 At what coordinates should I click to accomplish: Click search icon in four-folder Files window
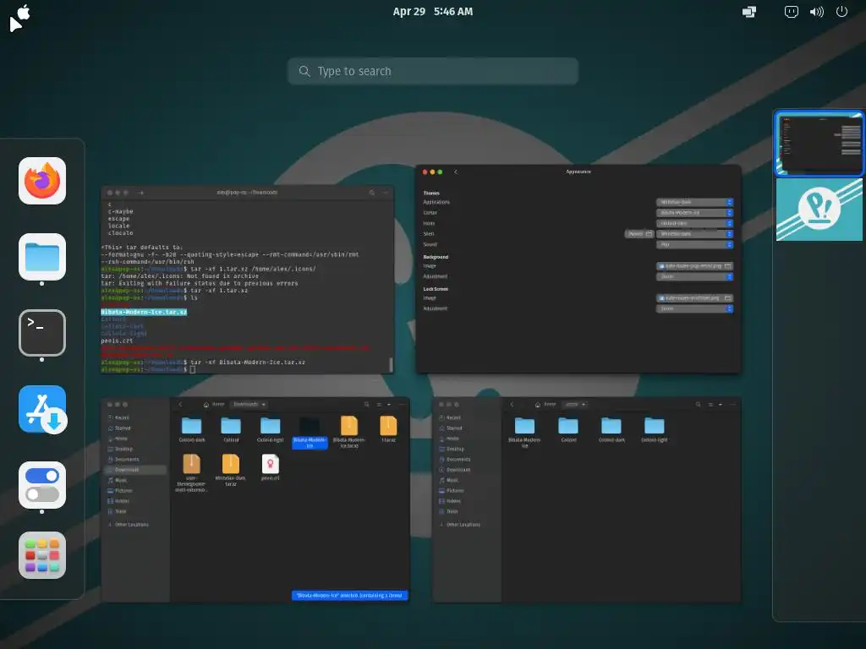pyautogui.click(x=698, y=405)
